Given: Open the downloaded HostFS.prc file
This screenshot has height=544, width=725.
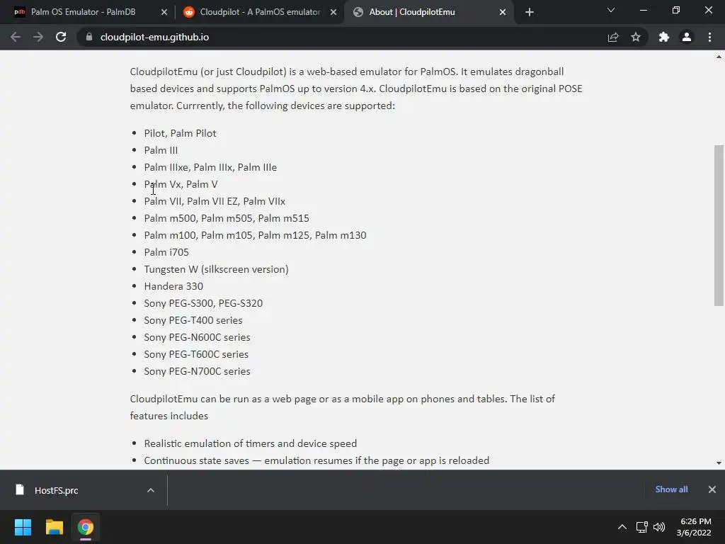Looking at the screenshot, I should [x=56, y=490].
